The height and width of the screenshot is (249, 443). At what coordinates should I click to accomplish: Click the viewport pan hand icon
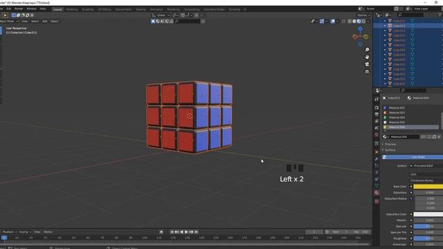(367, 57)
